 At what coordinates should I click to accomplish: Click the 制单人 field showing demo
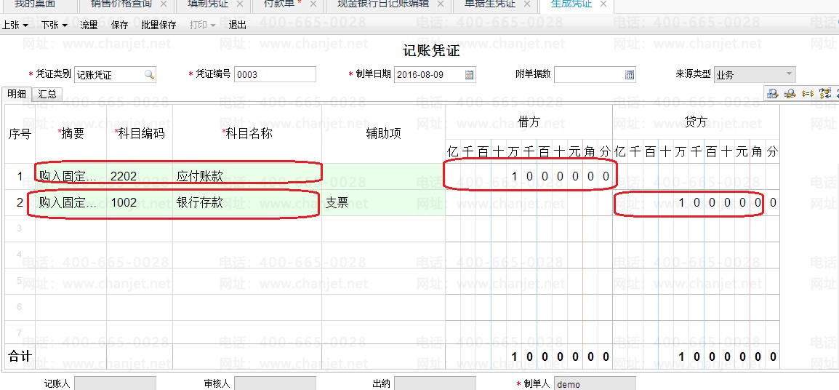coord(595,383)
